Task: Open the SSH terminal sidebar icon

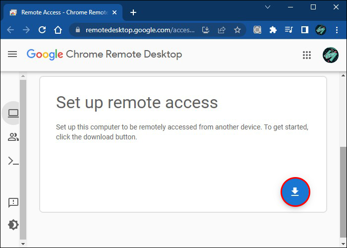Action: click(x=13, y=161)
